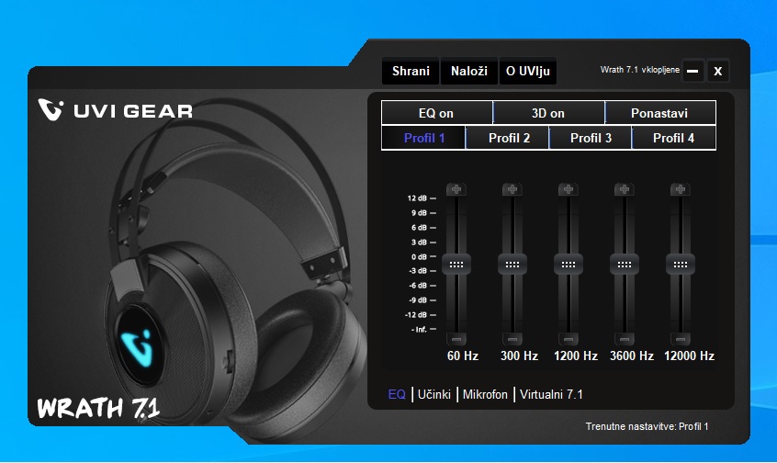
Task: Click the minus button below 3600 Hz slider
Action: 624,340
